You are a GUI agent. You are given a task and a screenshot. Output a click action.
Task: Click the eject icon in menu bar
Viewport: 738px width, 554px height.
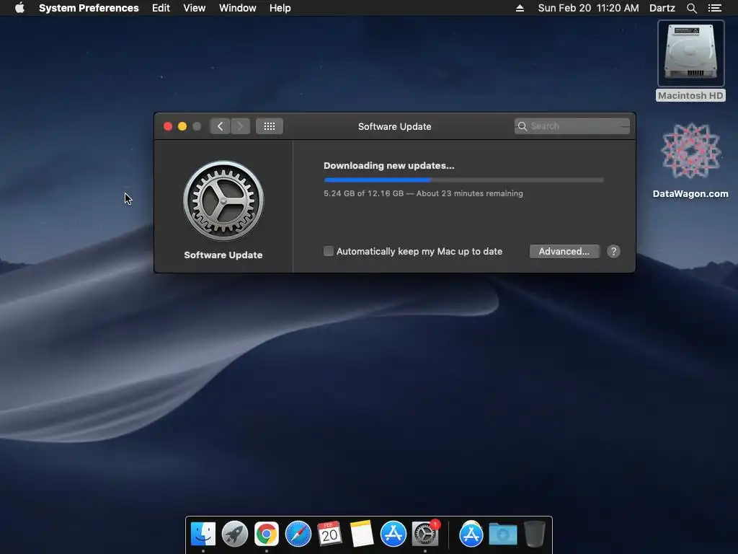click(x=520, y=8)
